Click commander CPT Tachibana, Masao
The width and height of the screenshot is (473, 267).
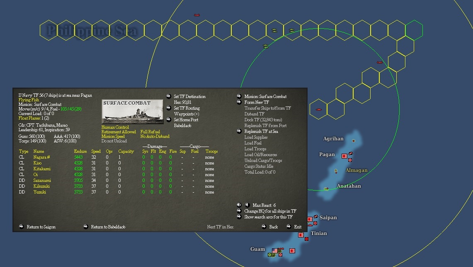click(x=43, y=125)
